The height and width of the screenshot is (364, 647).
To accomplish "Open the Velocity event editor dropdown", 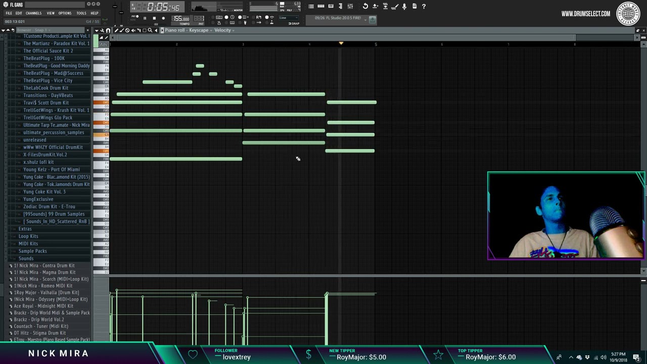I will coord(223,30).
